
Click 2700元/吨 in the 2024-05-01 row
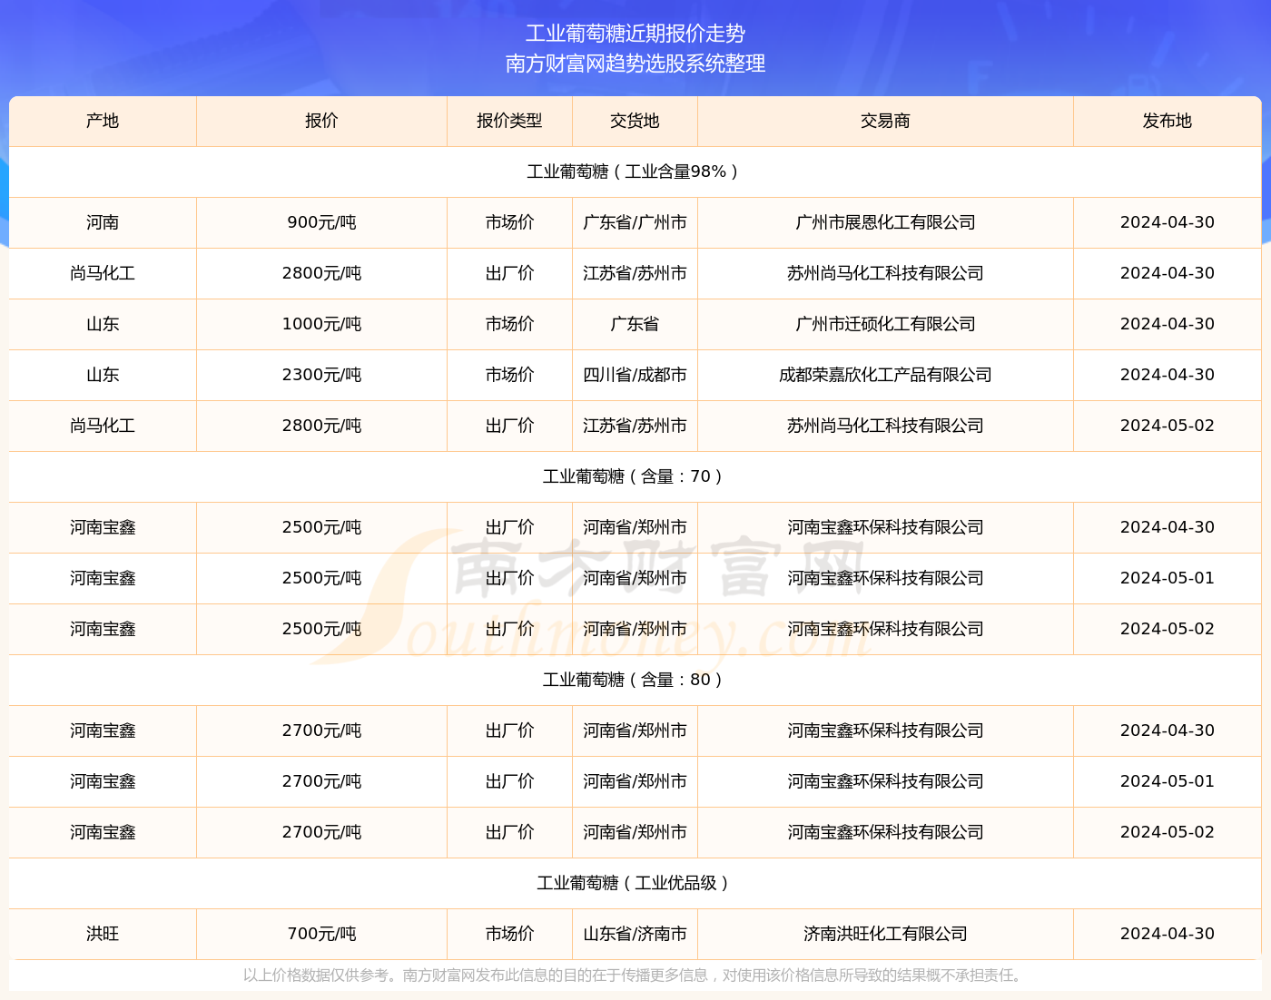[x=321, y=781]
